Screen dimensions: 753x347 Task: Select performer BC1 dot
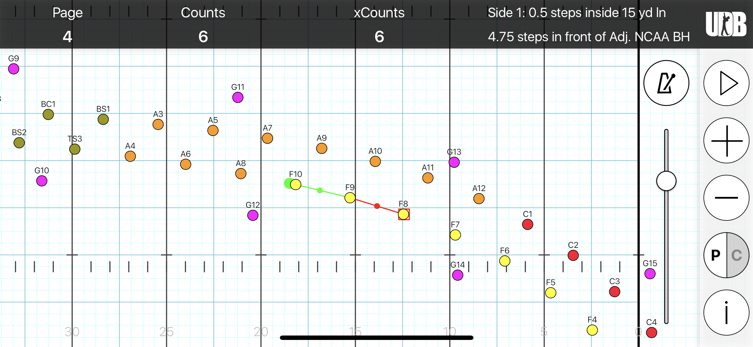(48, 114)
